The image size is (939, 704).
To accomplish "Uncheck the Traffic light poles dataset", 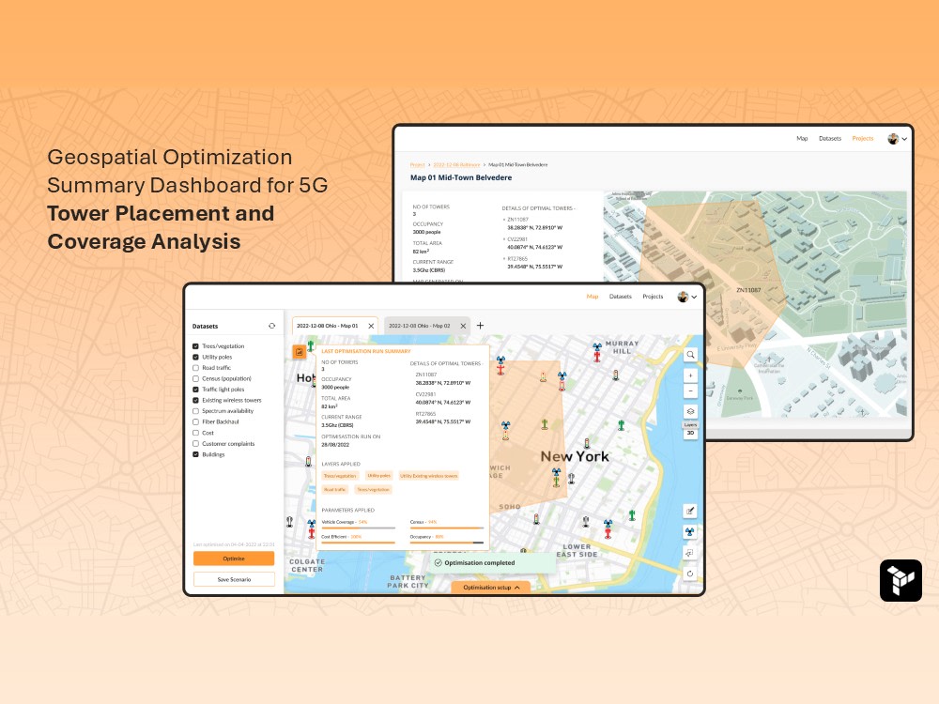I will point(196,390).
